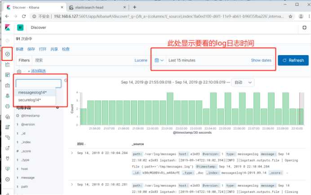Expand the 22:10:04.284 log row

[x=72, y=153]
